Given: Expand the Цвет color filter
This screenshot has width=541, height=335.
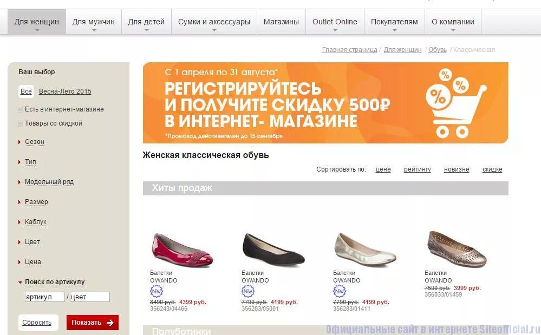Looking at the screenshot, I should (x=32, y=242).
